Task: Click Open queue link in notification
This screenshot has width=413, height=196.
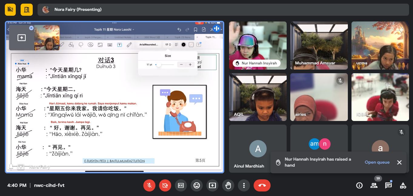Action: pyautogui.click(x=377, y=162)
